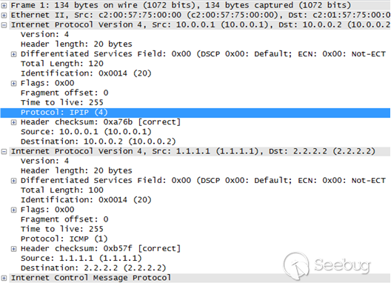Screen dimensions: 391x286
Task: Select Destination: 2.2.2.2 field
Action: tap(93, 268)
